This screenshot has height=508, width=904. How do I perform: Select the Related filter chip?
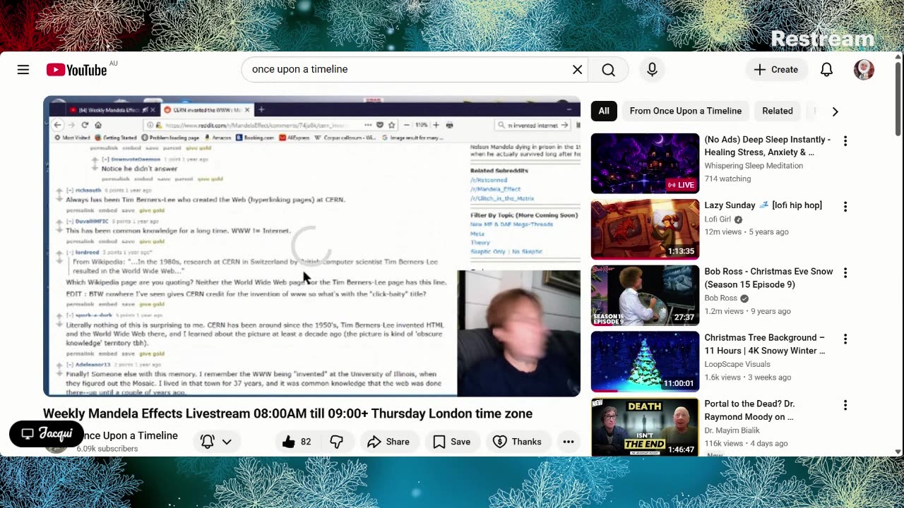(x=777, y=111)
